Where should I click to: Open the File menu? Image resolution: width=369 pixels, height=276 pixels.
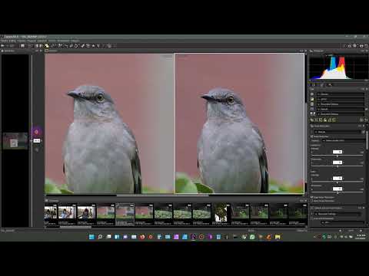tap(4, 41)
